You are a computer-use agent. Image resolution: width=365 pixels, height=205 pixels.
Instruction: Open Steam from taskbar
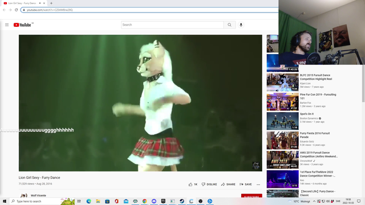[182, 201]
